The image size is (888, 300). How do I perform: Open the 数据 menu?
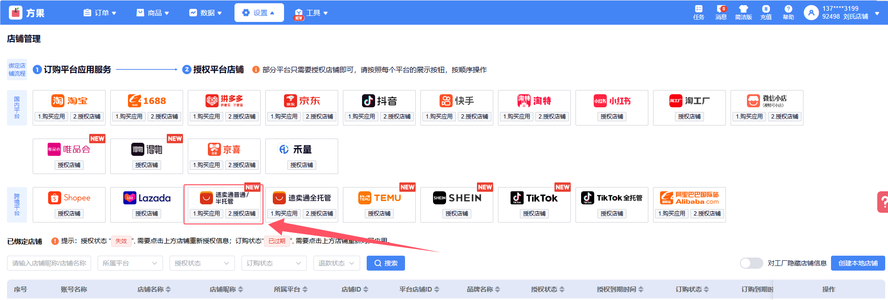205,13
